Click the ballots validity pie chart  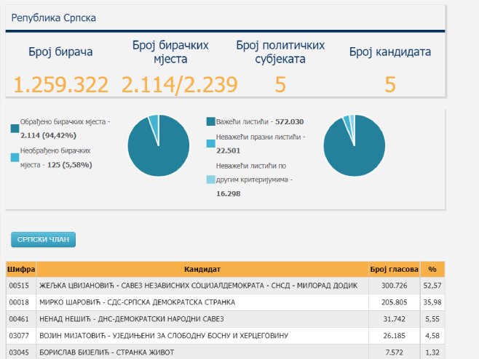[354, 145]
